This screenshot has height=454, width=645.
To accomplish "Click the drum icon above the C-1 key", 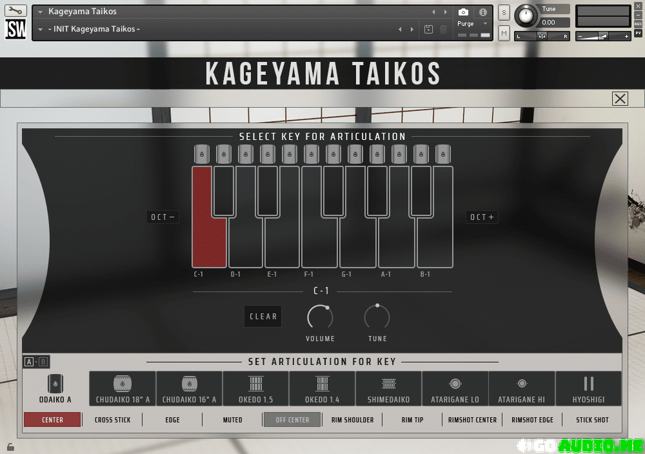I will 201,154.
